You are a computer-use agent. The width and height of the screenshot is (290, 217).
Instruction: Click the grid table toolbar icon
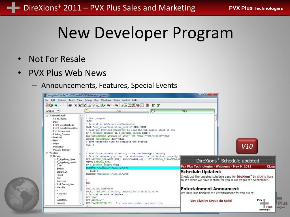pos(142,105)
